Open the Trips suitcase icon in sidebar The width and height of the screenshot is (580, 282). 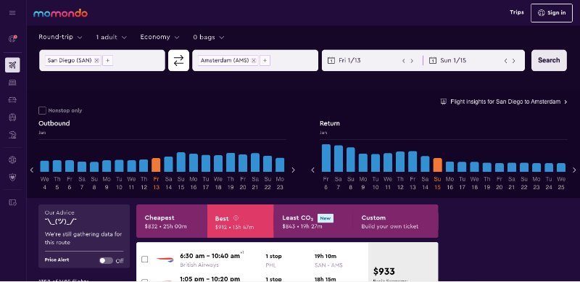click(12, 202)
